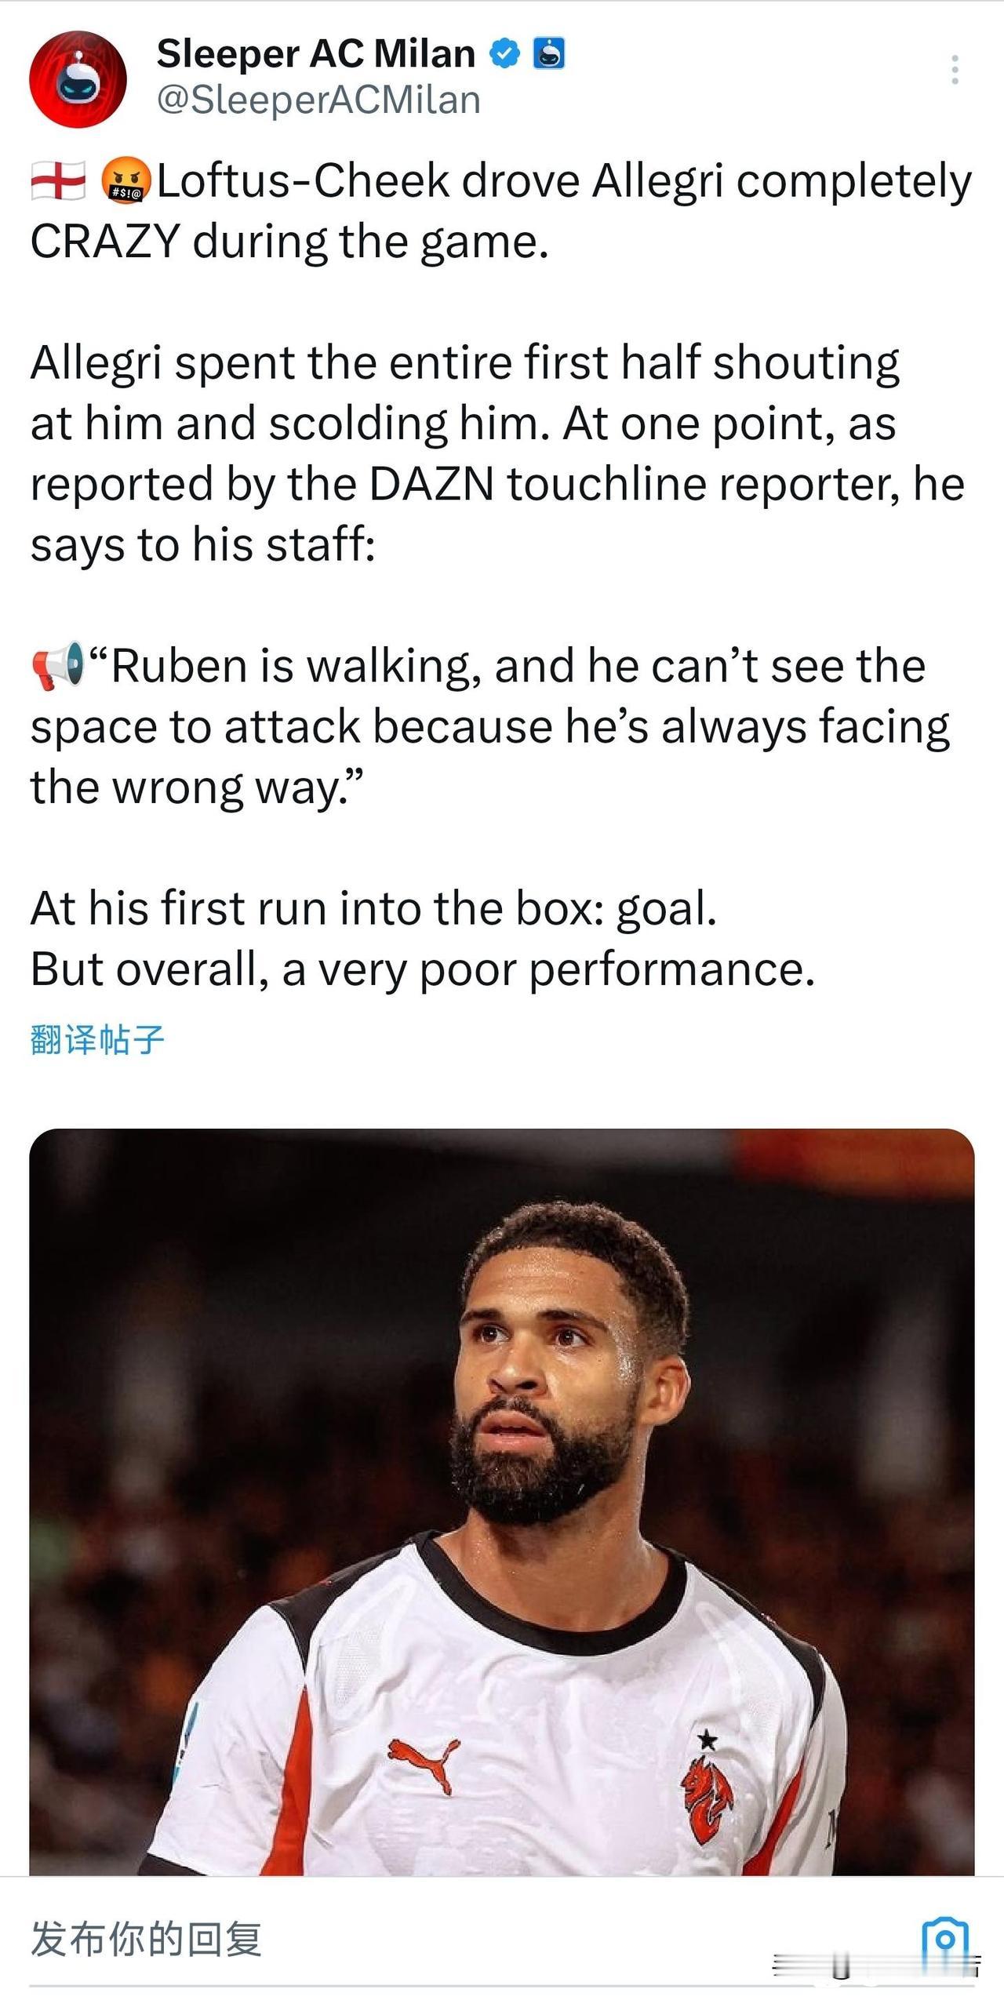Open the three-dot more options menu
The height and width of the screenshot is (2000, 1004).
[955, 71]
